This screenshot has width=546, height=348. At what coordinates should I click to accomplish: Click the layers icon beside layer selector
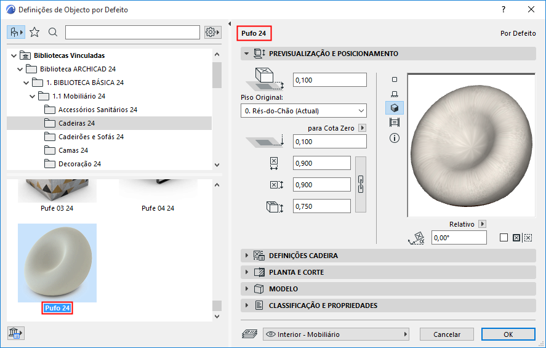coord(249,334)
